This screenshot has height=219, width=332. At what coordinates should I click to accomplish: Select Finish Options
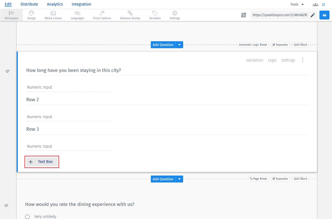102,15
